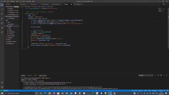Open the Edit menu
Image resolution: width=169 pixels, height=95 pixels.
[8, 1]
